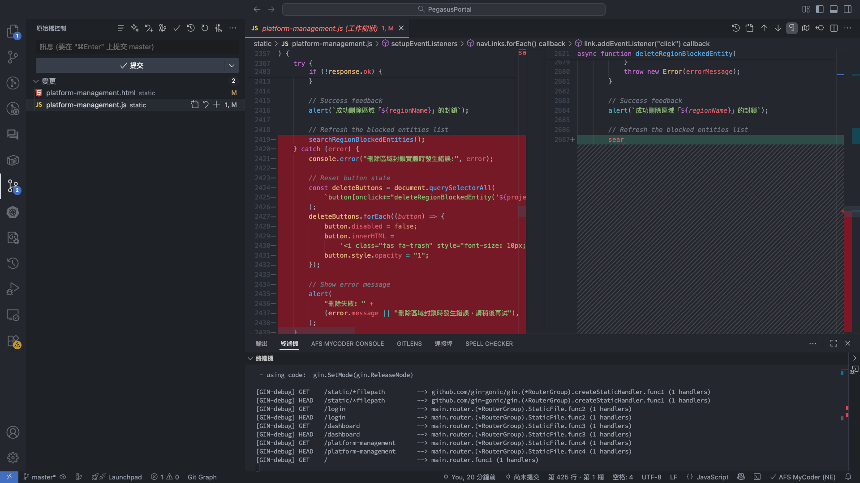Discard changes icon for platform-management.js

(206, 105)
